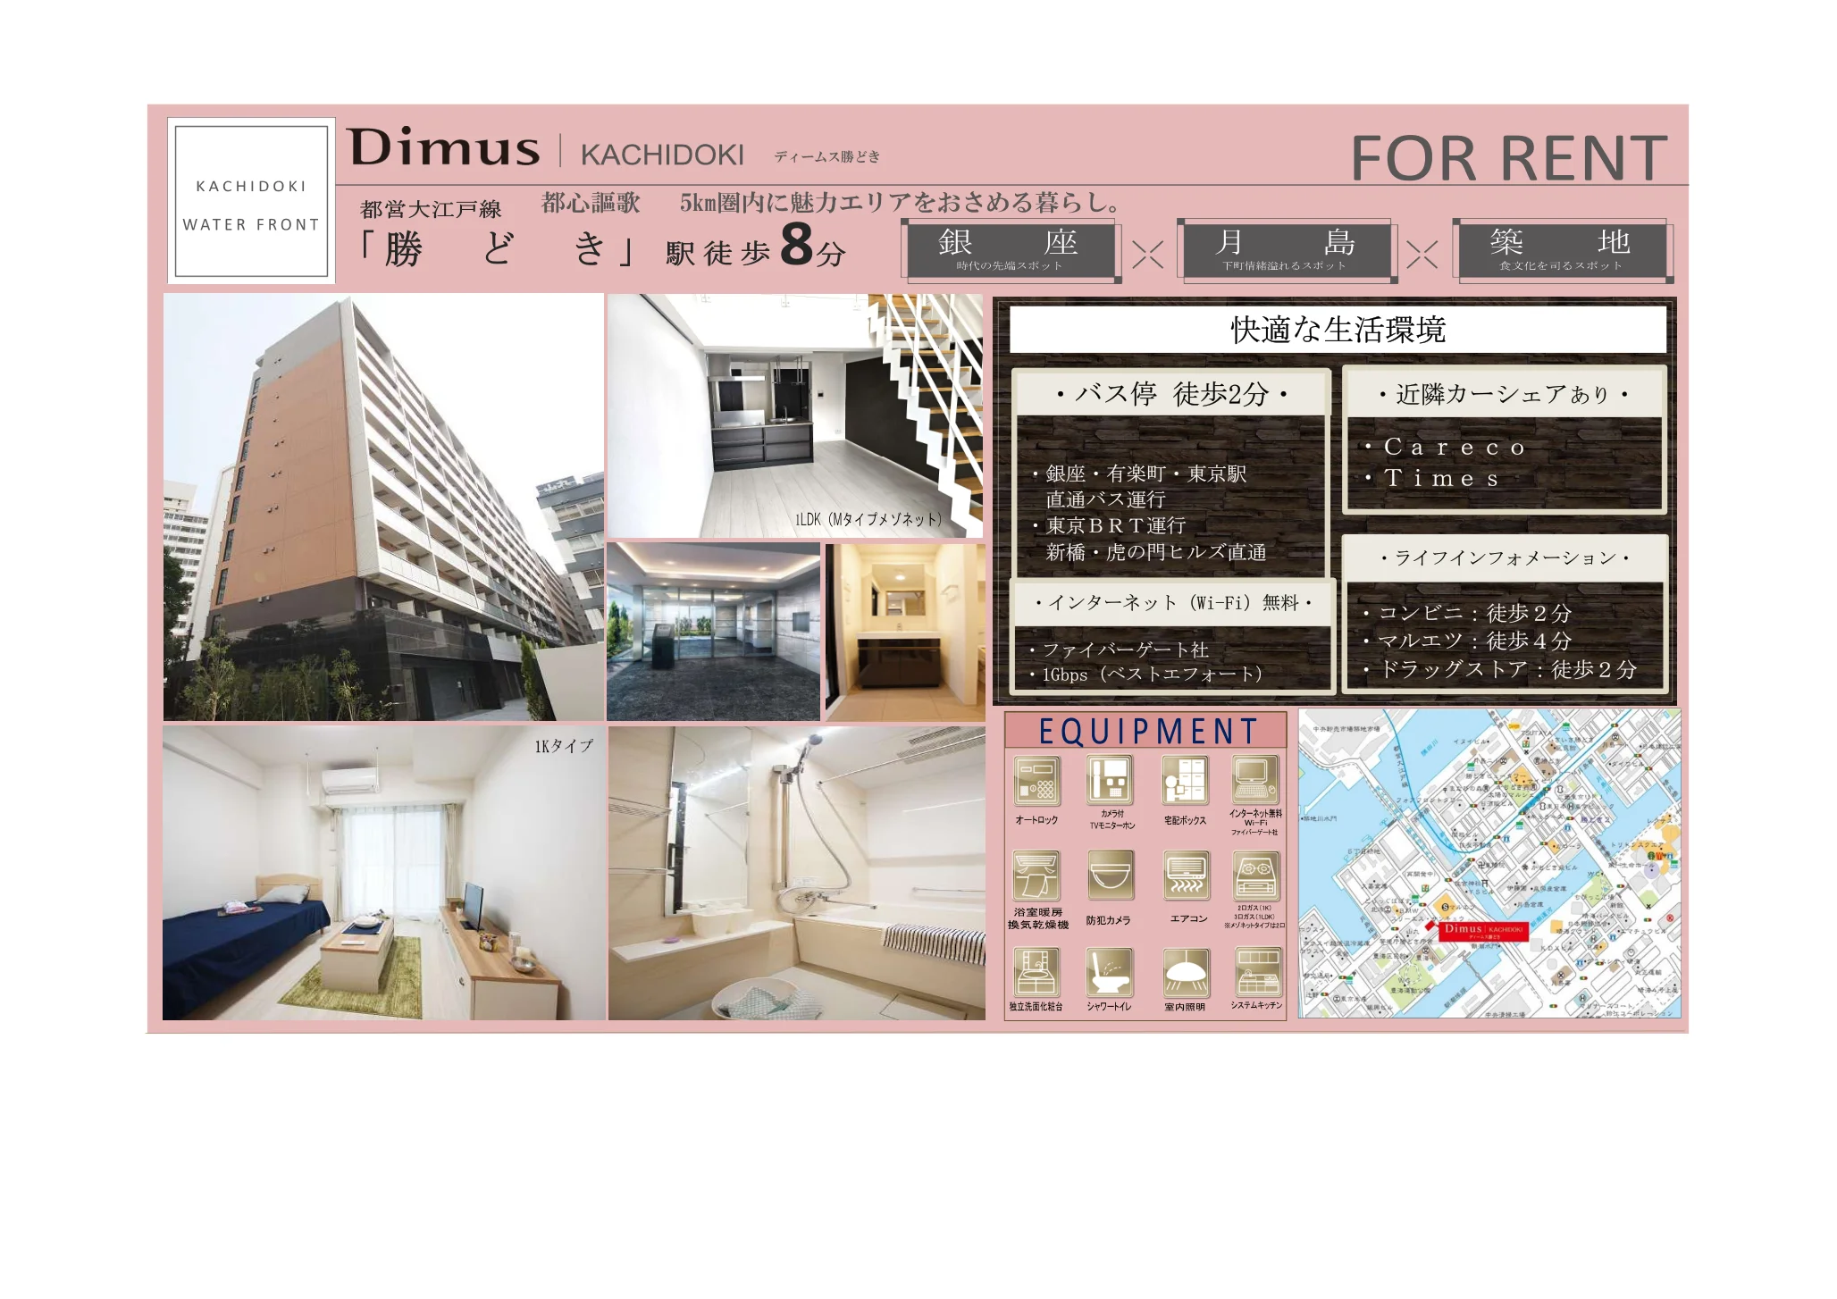Click the free internet Wi-Fi computer icon
This screenshot has width=1837, height=1299.
1254,780
